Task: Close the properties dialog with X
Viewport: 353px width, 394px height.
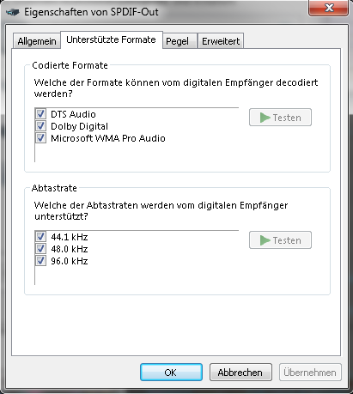Action: pyautogui.click(x=329, y=8)
